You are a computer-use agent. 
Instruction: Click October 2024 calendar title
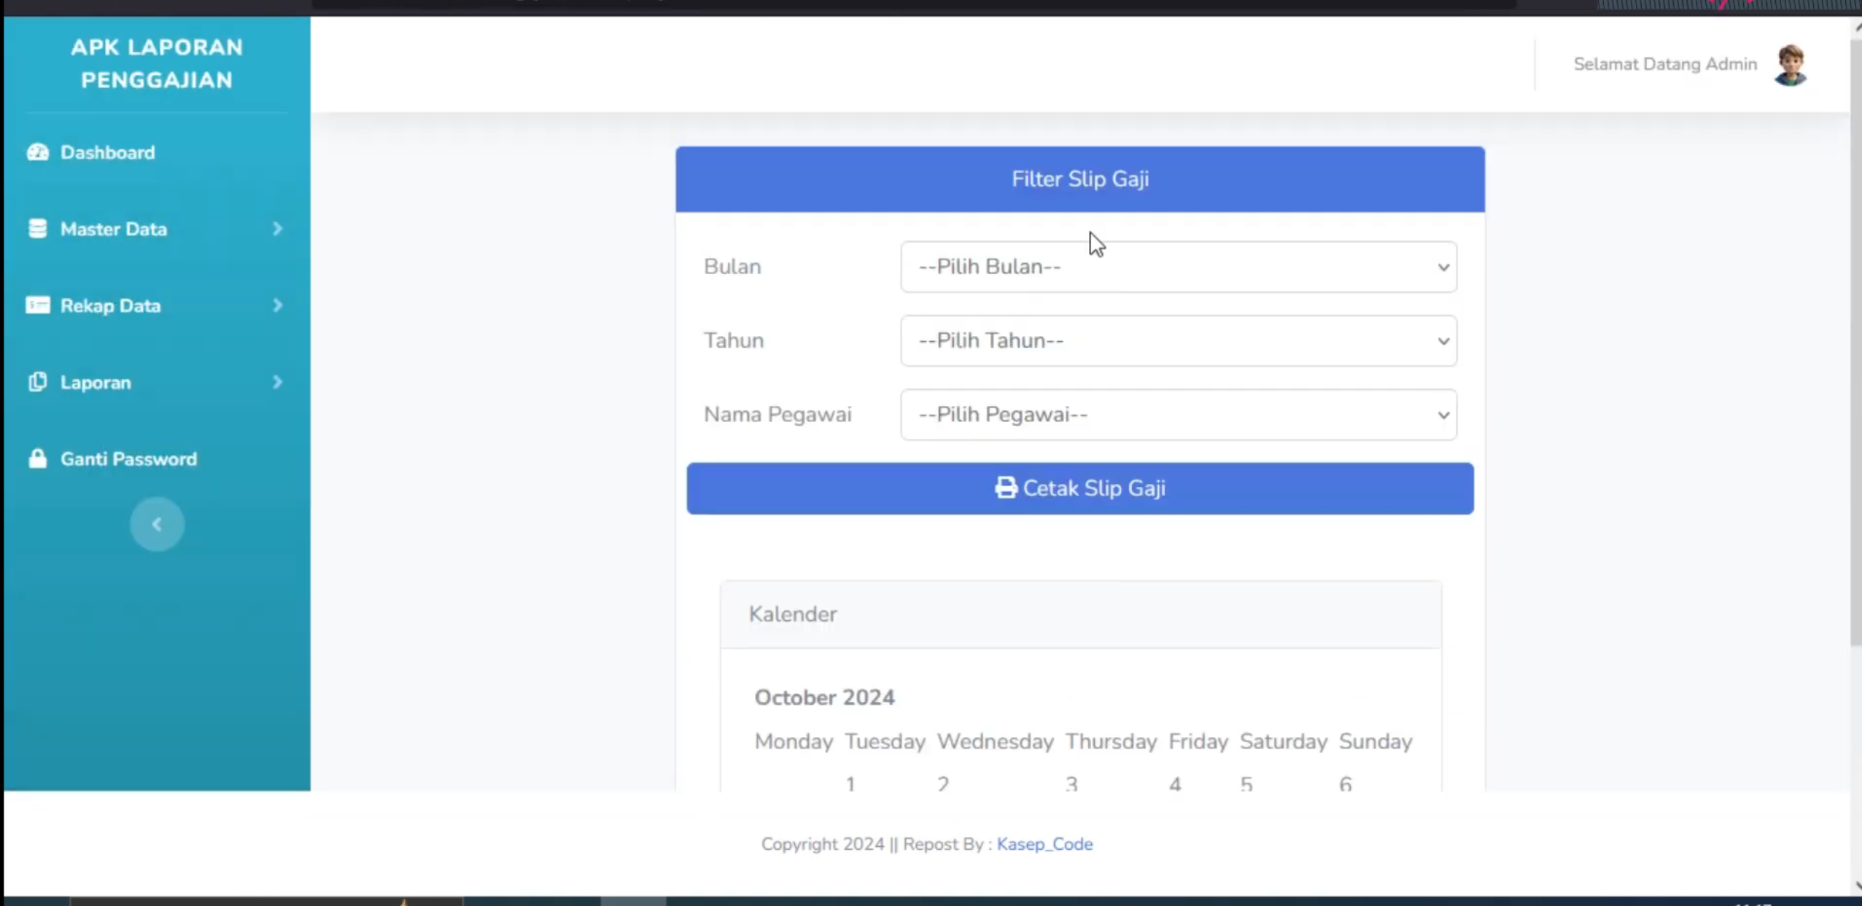tap(824, 698)
